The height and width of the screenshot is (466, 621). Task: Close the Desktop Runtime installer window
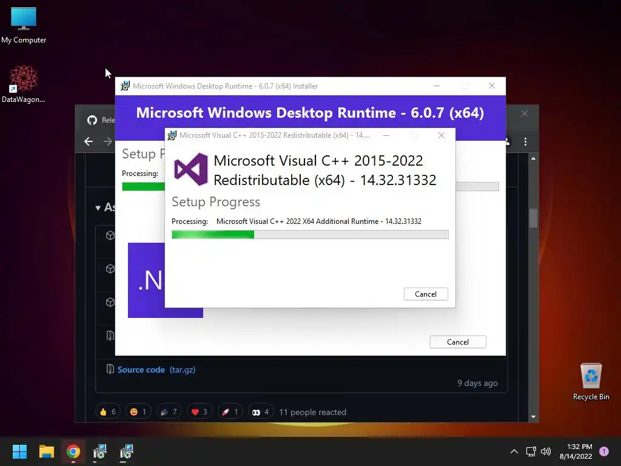[x=492, y=86]
